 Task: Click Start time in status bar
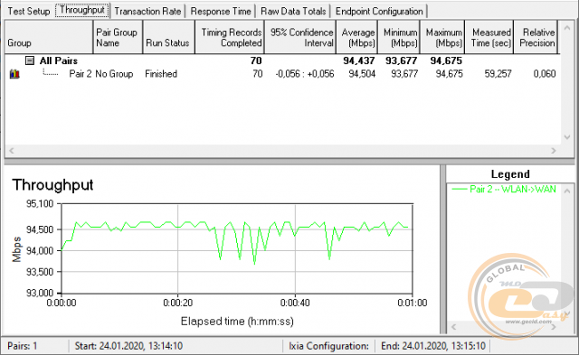[x=128, y=346]
